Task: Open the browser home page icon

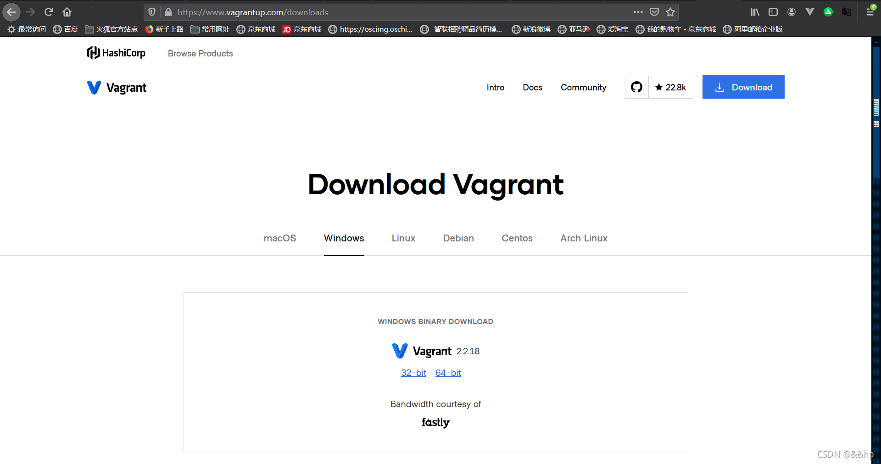Action: tap(67, 12)
